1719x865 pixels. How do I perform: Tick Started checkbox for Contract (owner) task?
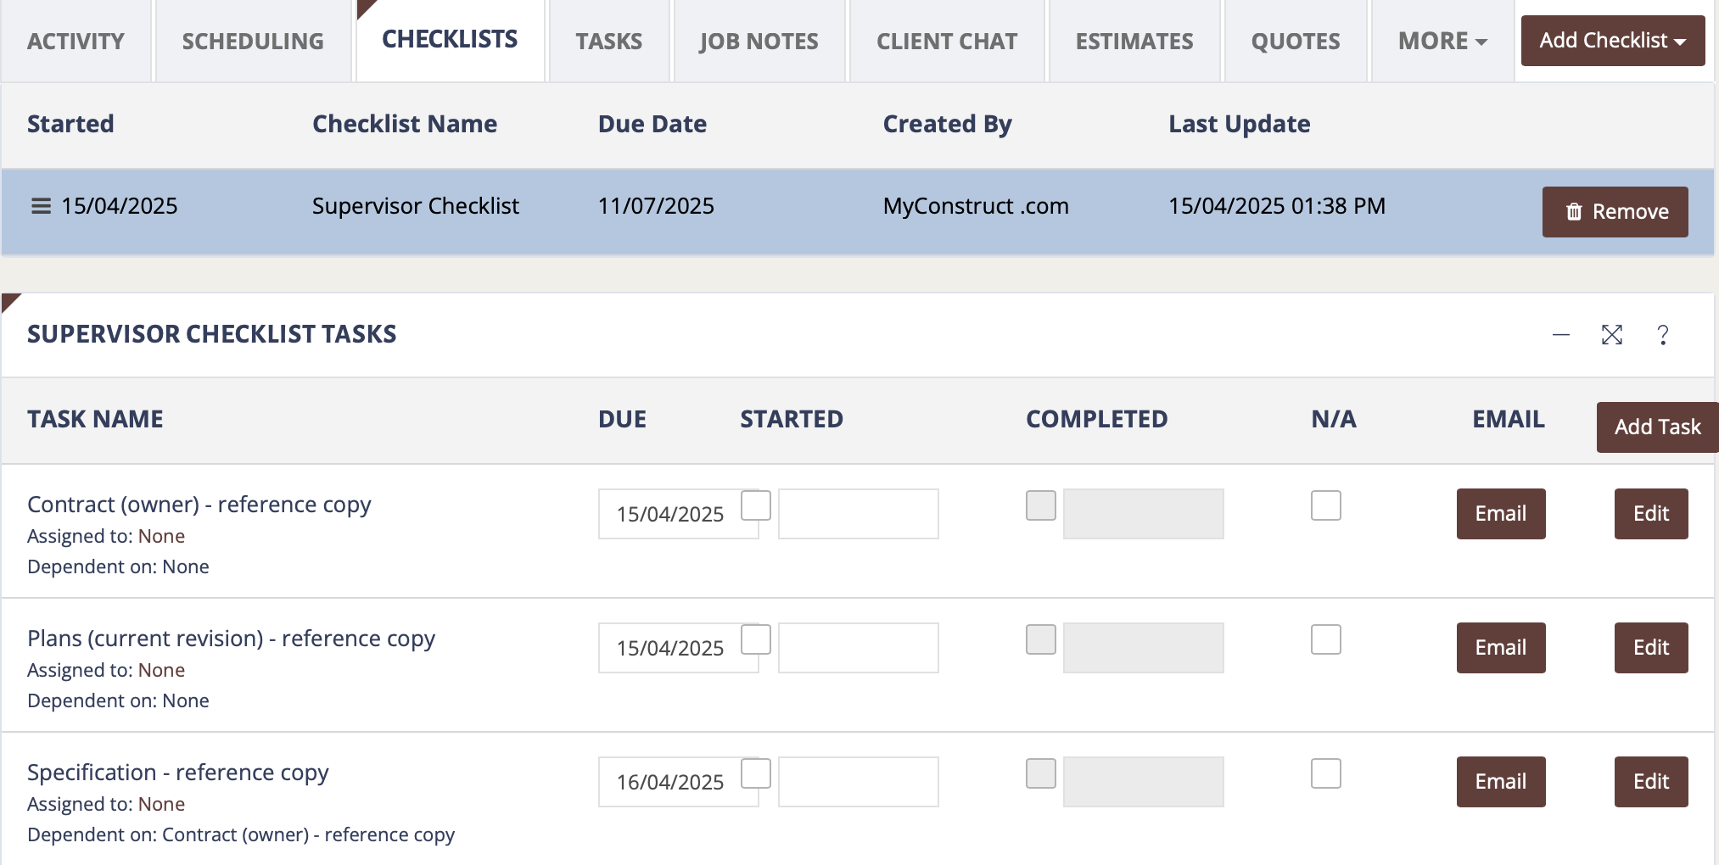click(755, 505)
